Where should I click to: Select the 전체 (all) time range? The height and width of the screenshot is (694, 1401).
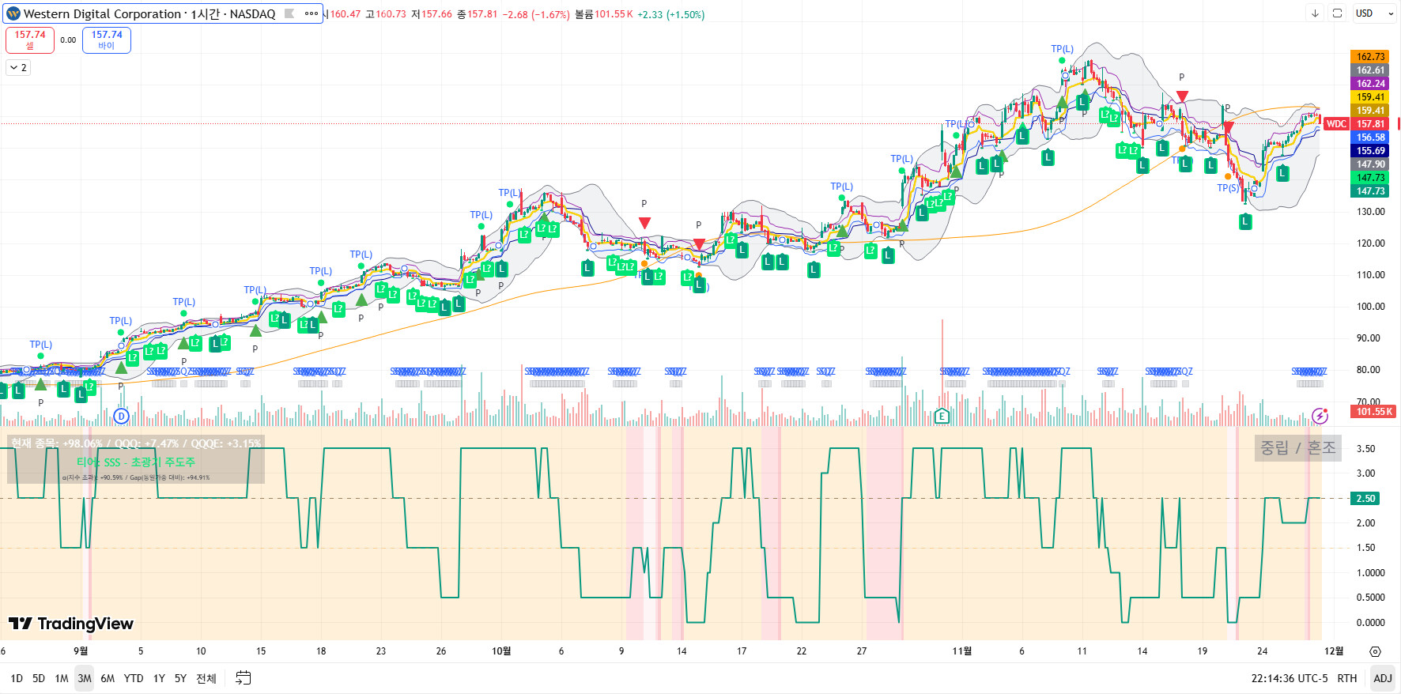[x=206, y=678]
